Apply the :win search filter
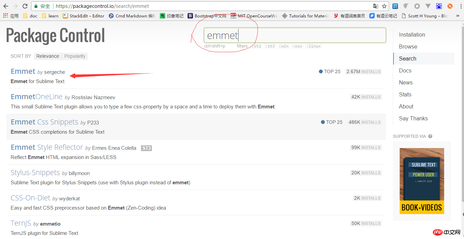This screenshot has width=464, height=239. pyautogui.click(x=283, y=46)
